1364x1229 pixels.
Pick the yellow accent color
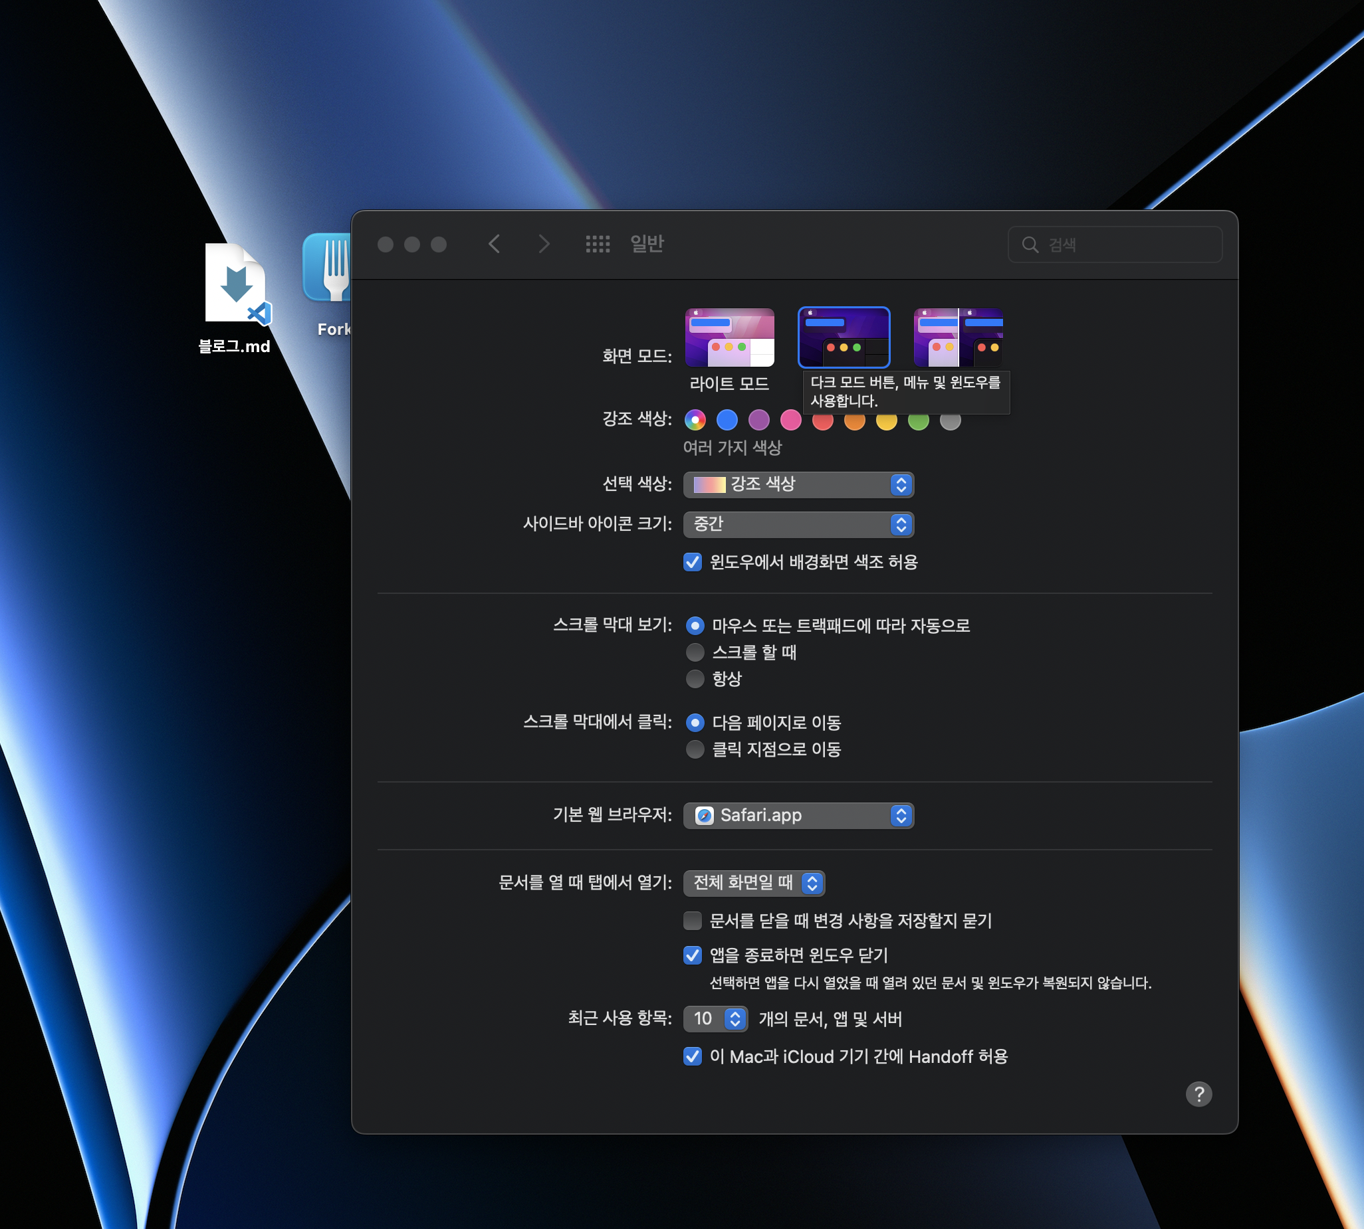[886, 422]
